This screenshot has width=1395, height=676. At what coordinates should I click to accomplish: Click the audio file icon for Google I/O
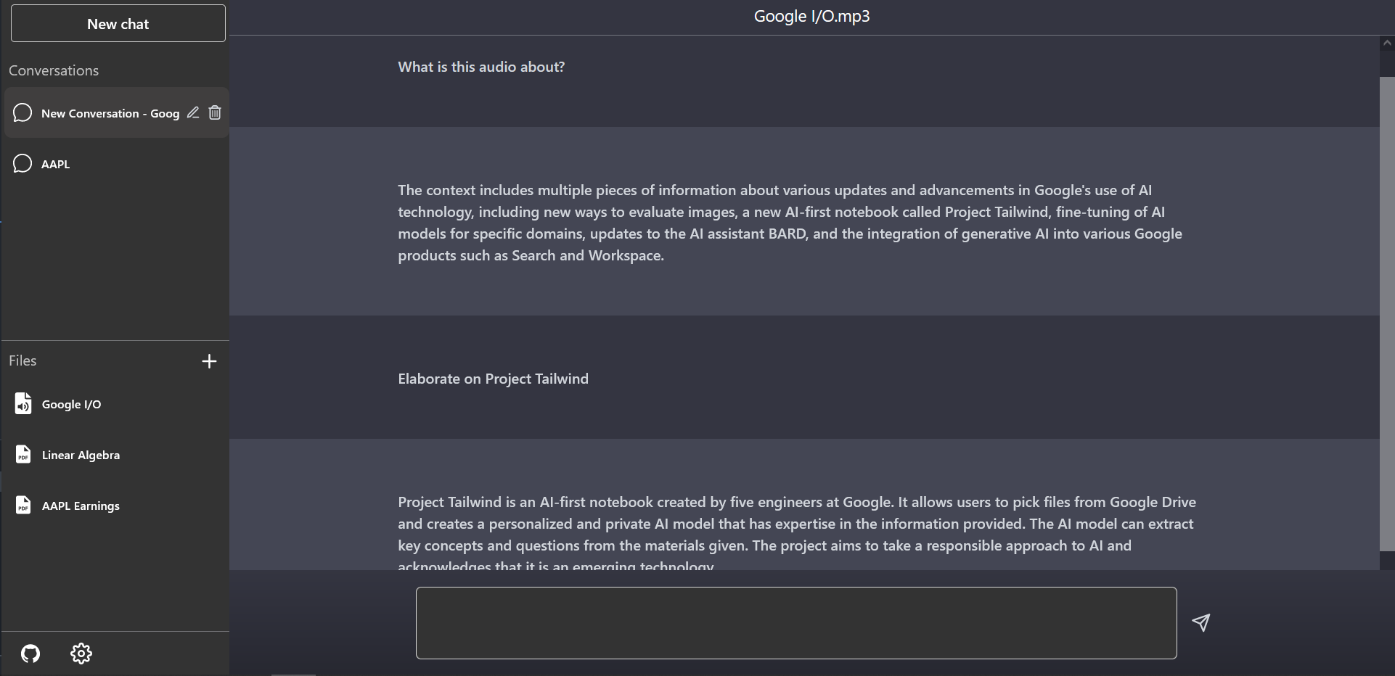point(23,403)
